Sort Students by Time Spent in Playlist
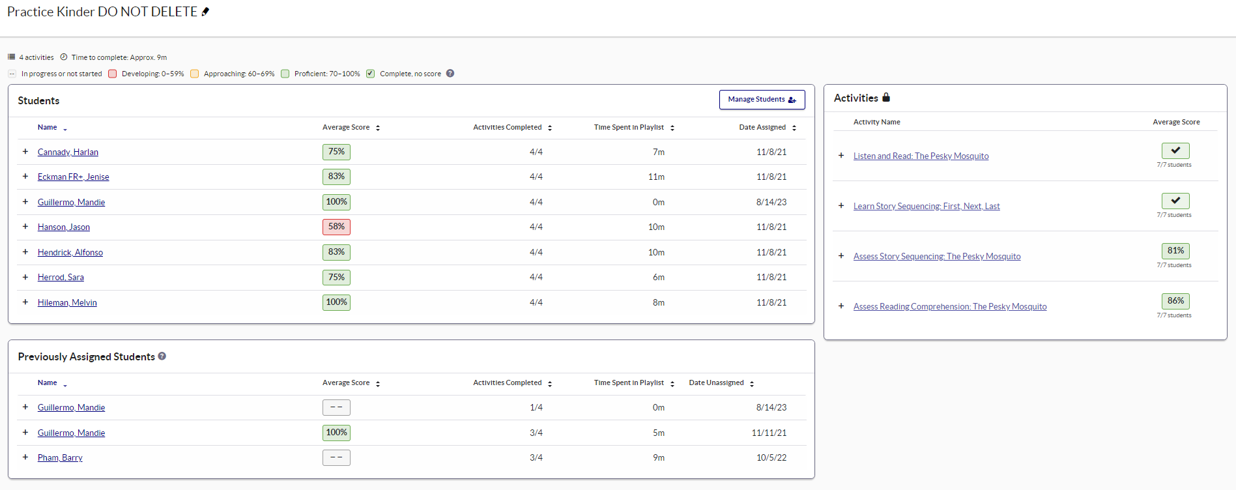1236x490 pixels. click(x=672, y=128)
